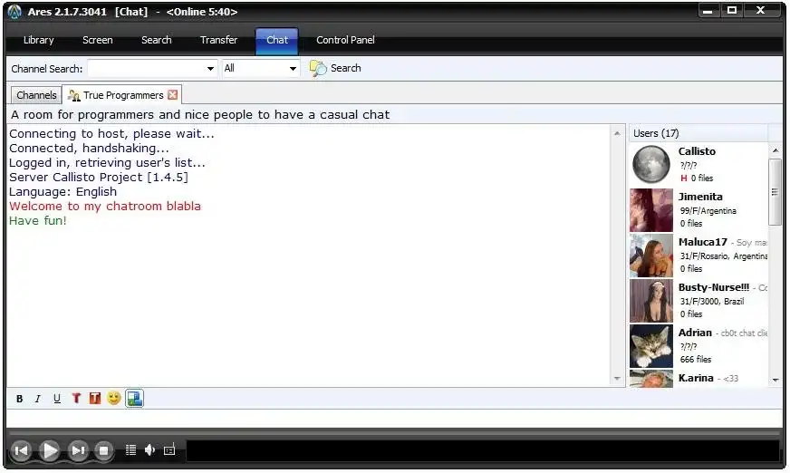Image resolution: width=790 pixels, height=473 pixels.
Task: Switch to the Channels tab
Action: click(x=36, y=95)
